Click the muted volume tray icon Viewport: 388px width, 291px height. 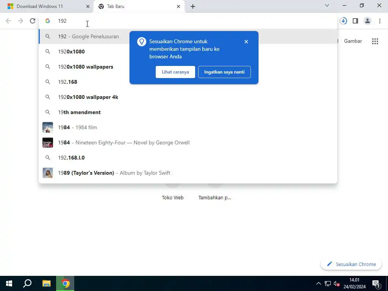coord(336,283)
